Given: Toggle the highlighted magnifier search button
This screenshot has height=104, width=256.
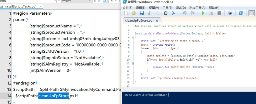Looking at the screenshot, I should coord(106,1).
